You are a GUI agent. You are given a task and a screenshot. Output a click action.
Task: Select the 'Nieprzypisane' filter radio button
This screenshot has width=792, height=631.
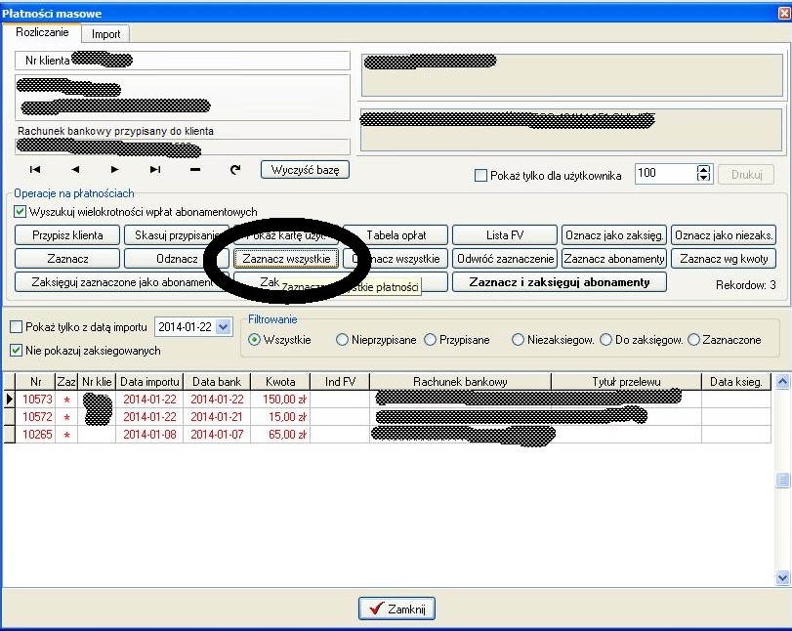pyautogui.click(x=342, y=340)
